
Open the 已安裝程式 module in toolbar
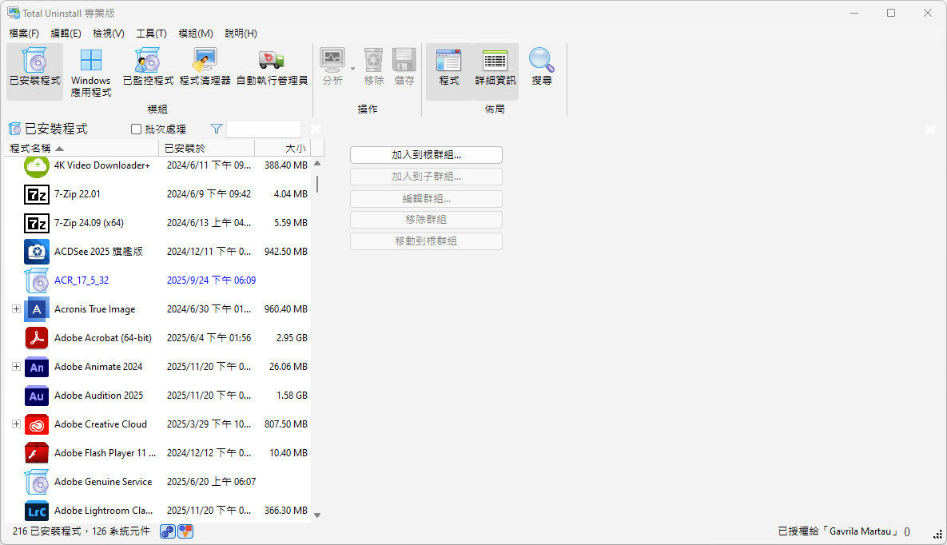[x=34, y=69]
